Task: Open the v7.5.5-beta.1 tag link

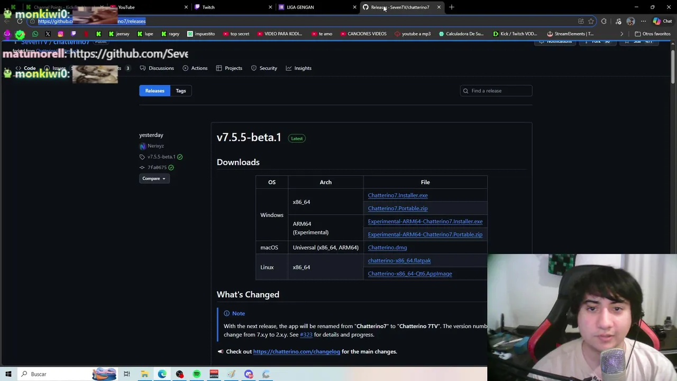Action: click(161, 157)
